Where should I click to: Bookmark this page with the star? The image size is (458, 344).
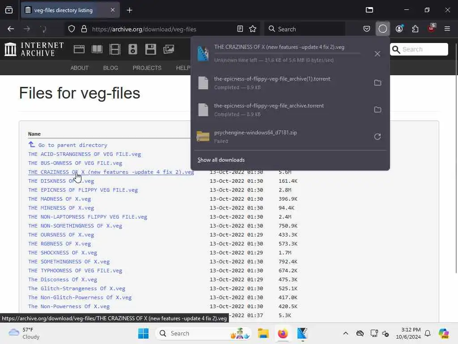253,29
